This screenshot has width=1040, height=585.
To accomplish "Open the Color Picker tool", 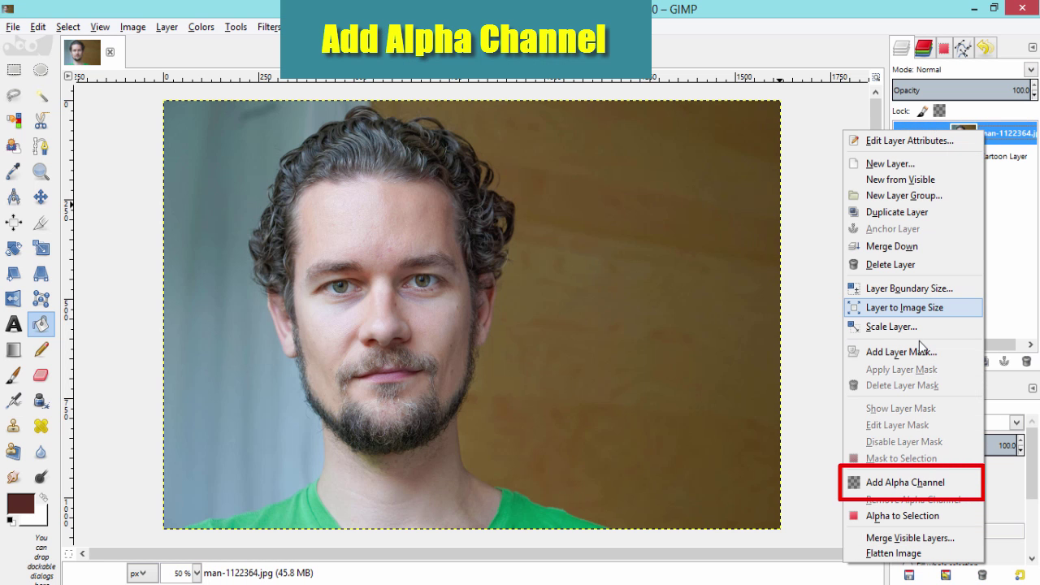I will point(13,171).
